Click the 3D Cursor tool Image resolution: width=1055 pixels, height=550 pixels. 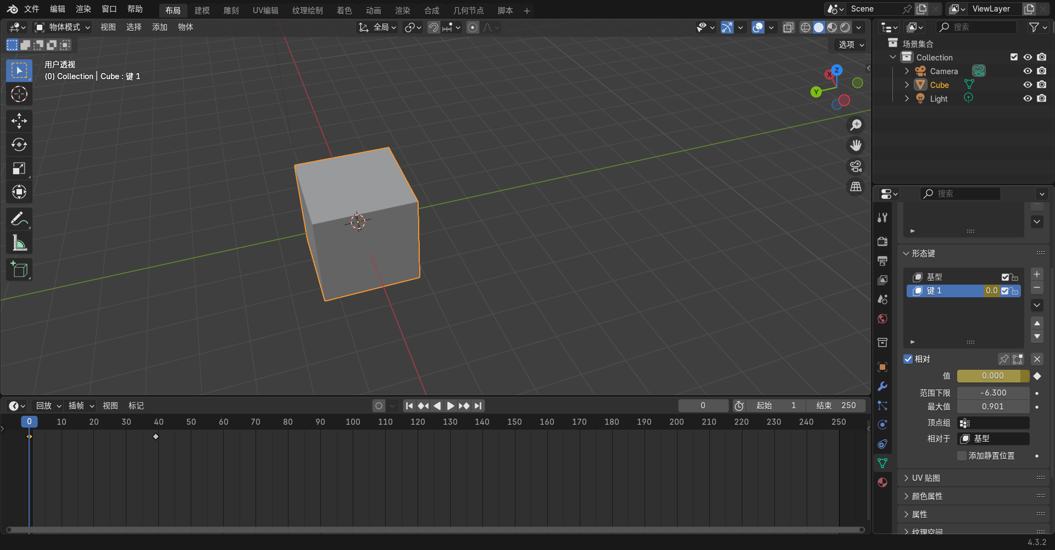click(x=19, y=95)
